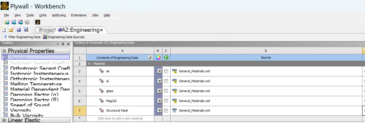Click the material tag icon for air
365x123 pixels.
pyautogui.click(x=101, y=71)
